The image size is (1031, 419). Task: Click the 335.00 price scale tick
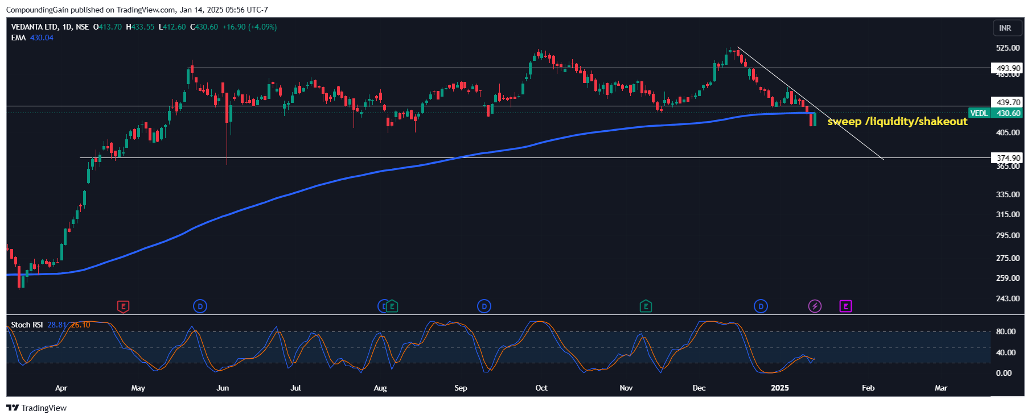click(x=1008, y=194)
